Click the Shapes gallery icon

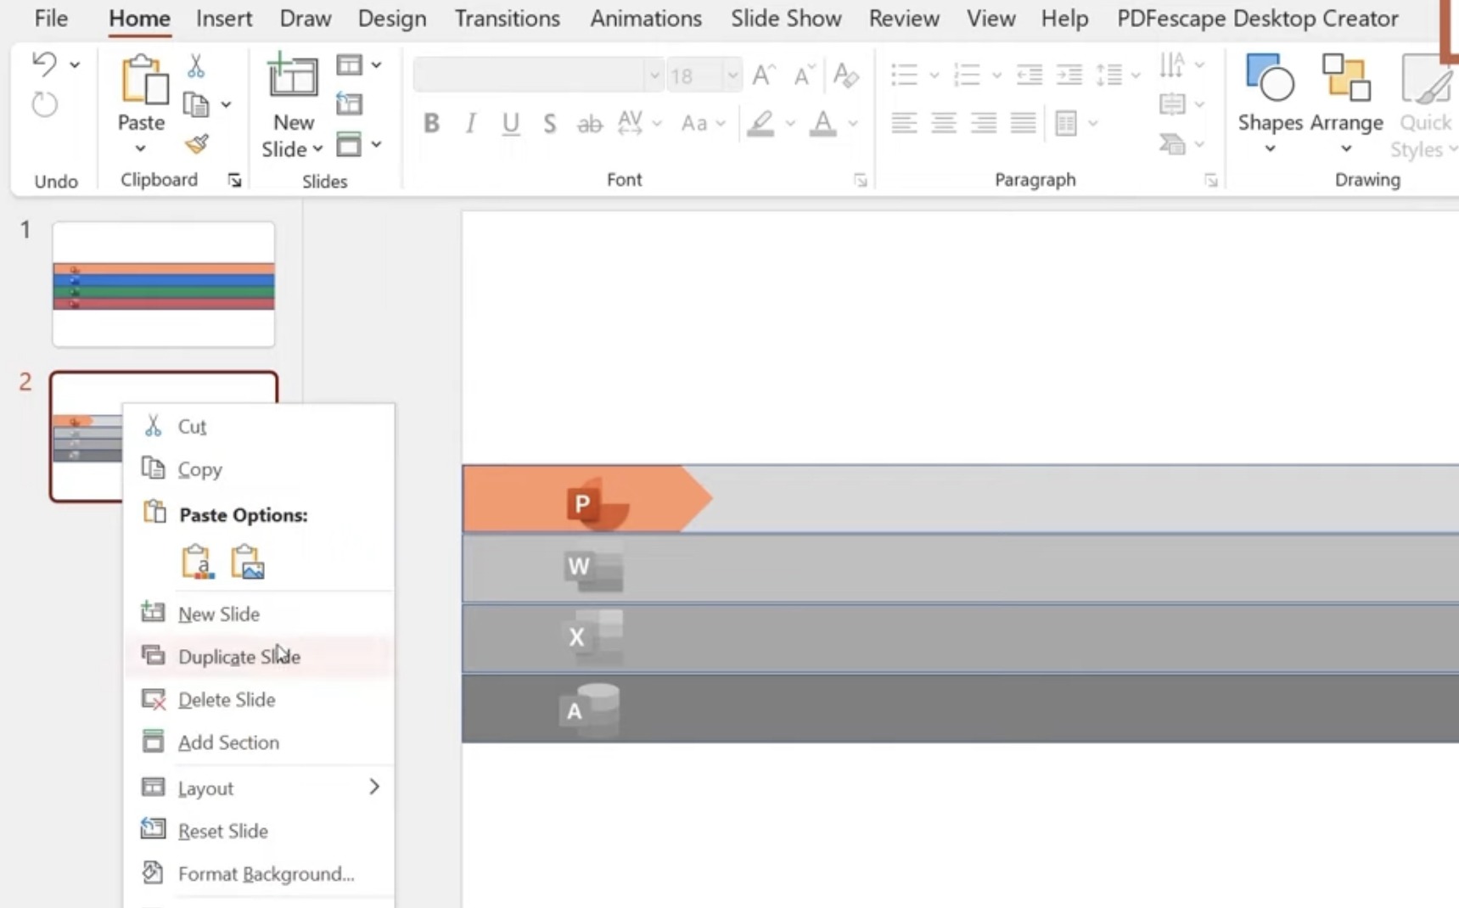[1270, 78]
